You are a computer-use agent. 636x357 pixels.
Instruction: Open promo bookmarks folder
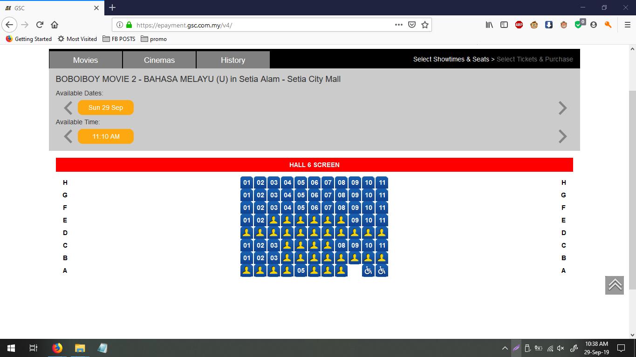pos(154,39)
